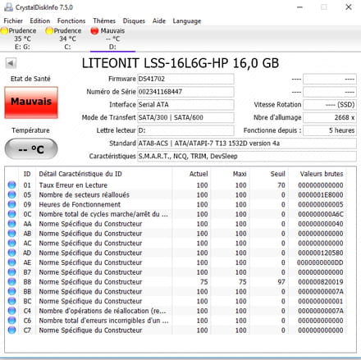Select the C: disk tab

(67, 39)
